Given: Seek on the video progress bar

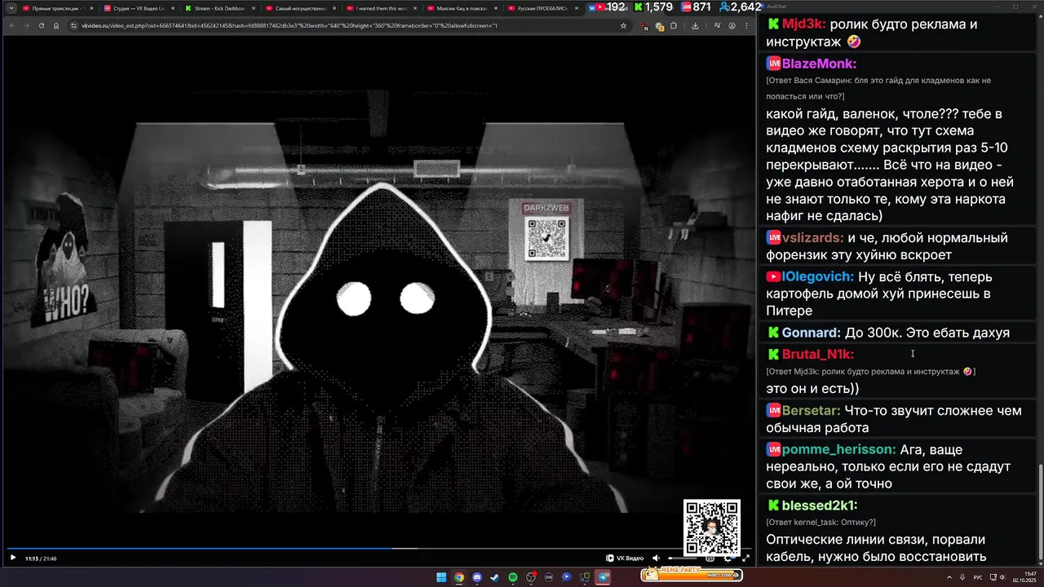Looking at the screenshot, I should click(x=378, y=548).
